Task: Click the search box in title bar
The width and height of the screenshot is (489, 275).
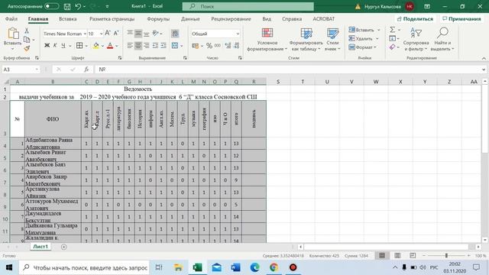Action: [248, 6]
